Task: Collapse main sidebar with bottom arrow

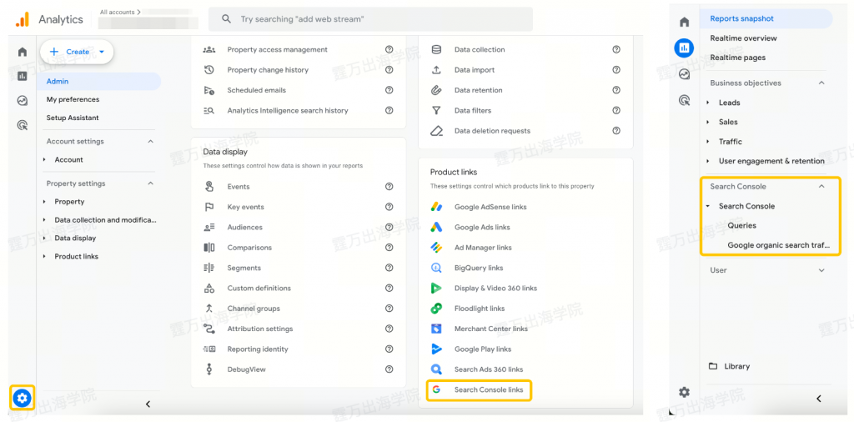Action: pos(148,404)
